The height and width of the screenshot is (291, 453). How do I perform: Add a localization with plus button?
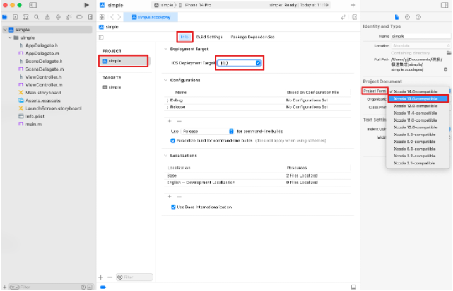coord(170,197)
